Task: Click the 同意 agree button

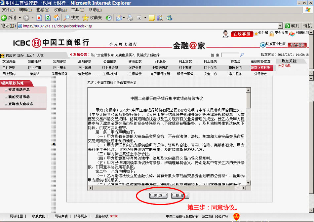Action: 158,196
